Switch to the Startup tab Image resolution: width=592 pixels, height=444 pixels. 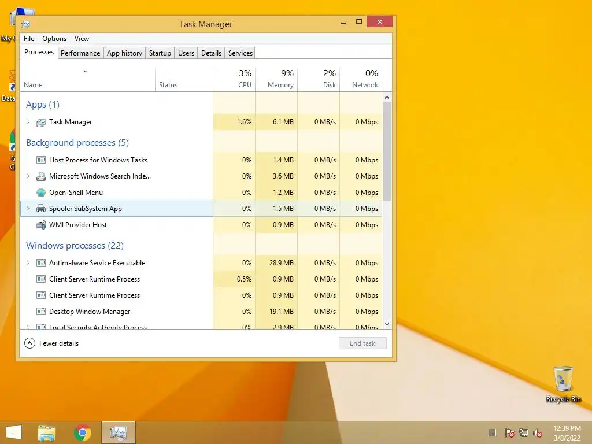coord(160,53)
